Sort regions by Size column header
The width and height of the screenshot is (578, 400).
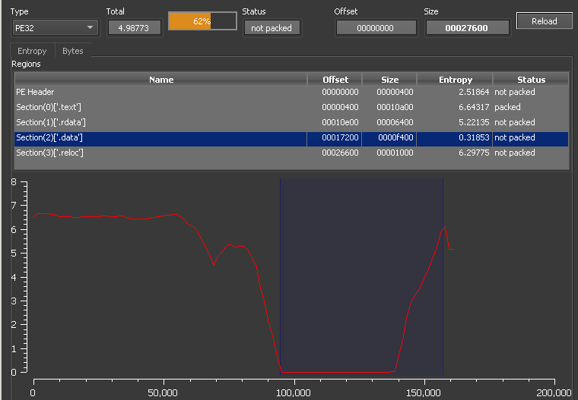[x=389, y=80]
